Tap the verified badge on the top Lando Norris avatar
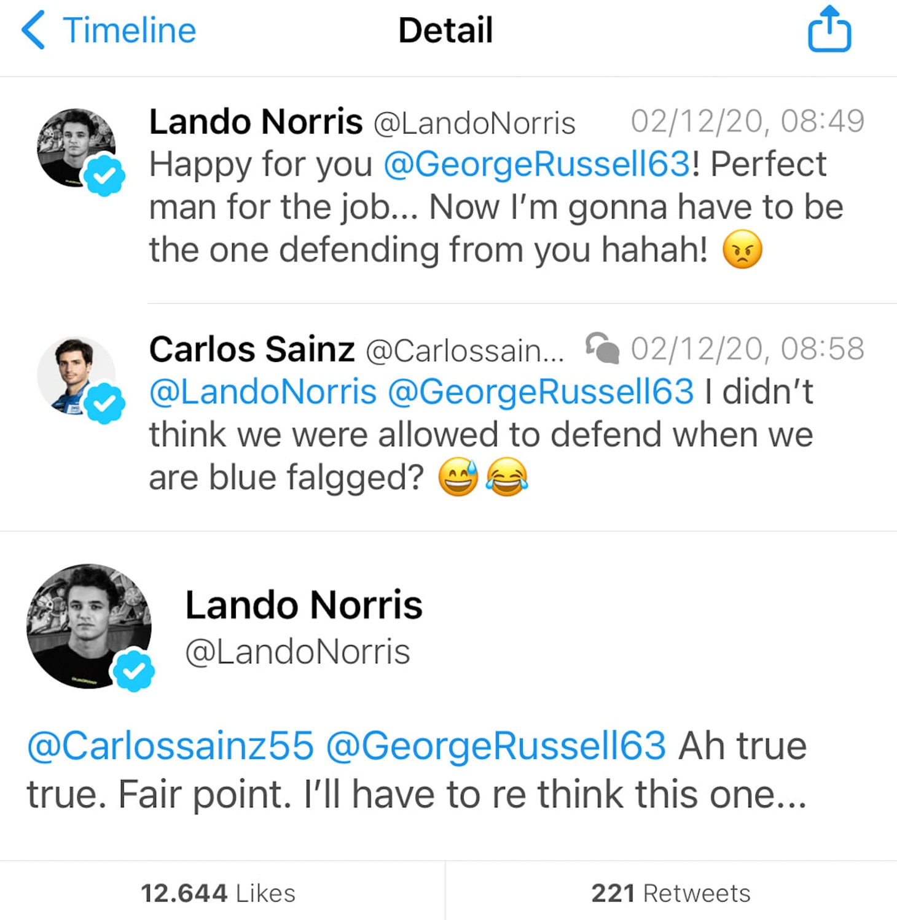897x920 pixels. point(104,176)
